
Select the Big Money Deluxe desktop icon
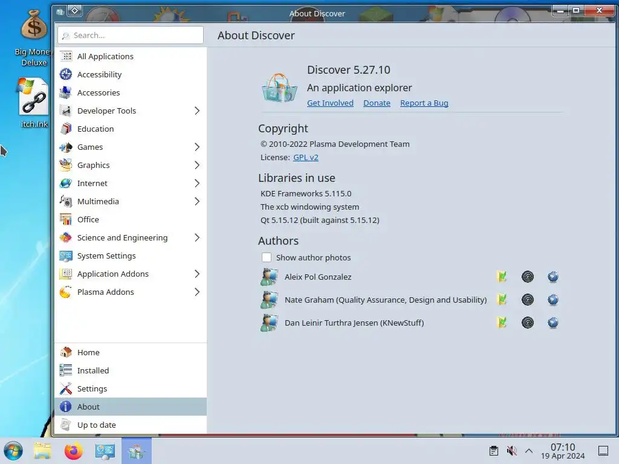tap(34, 38)
